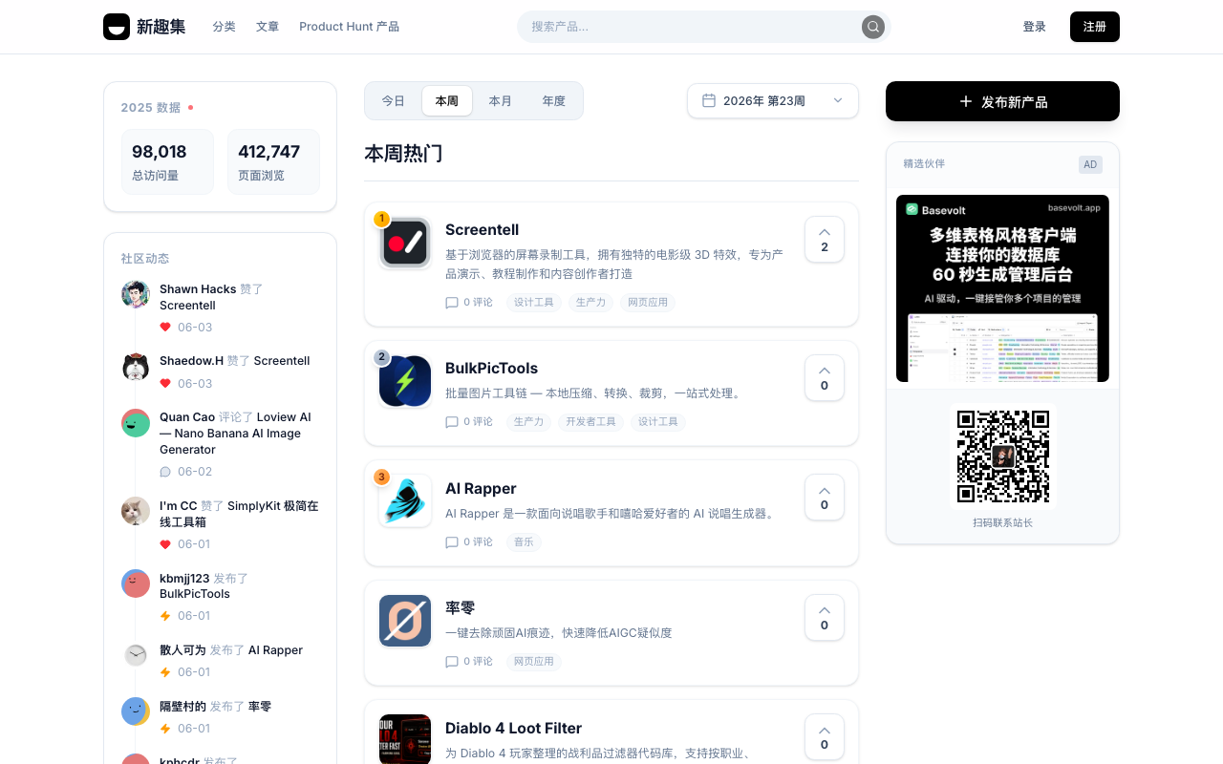The height and width of the screenshot is (764, 1223).
Task: Click the BulkPicTools product title
Action: pyautogui.click(x=492, y=368)
